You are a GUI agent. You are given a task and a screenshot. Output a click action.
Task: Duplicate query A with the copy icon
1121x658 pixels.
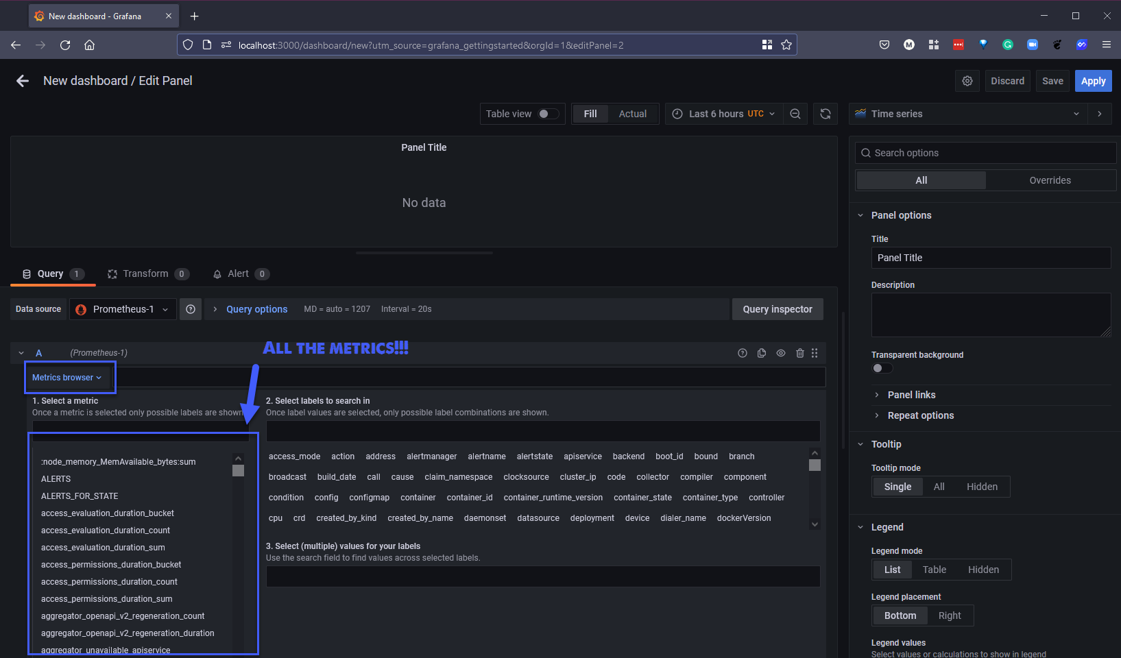(x=761, y=353)
